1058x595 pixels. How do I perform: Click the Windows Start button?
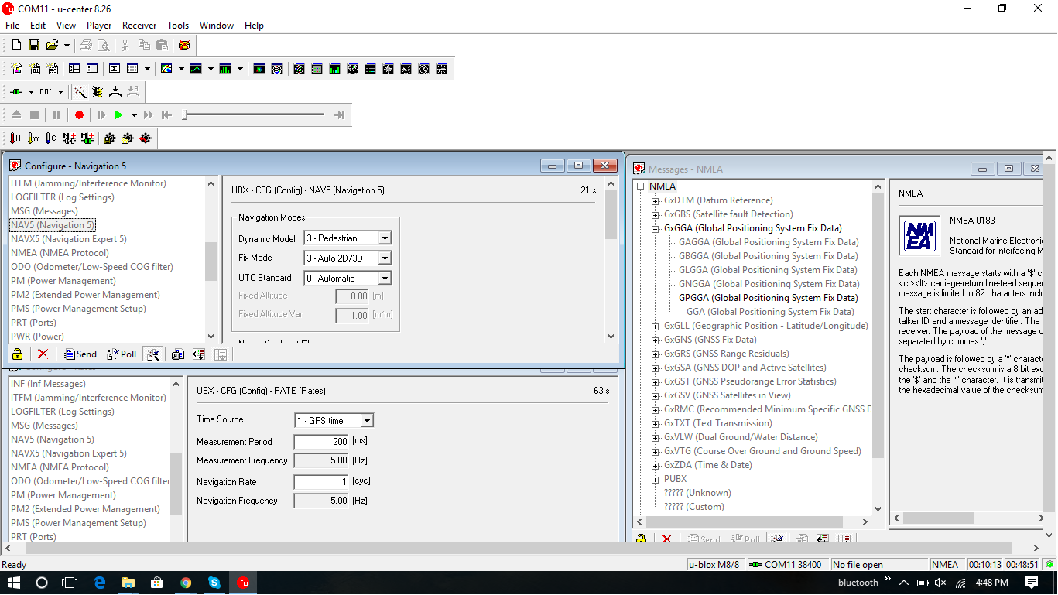[13, 583]
